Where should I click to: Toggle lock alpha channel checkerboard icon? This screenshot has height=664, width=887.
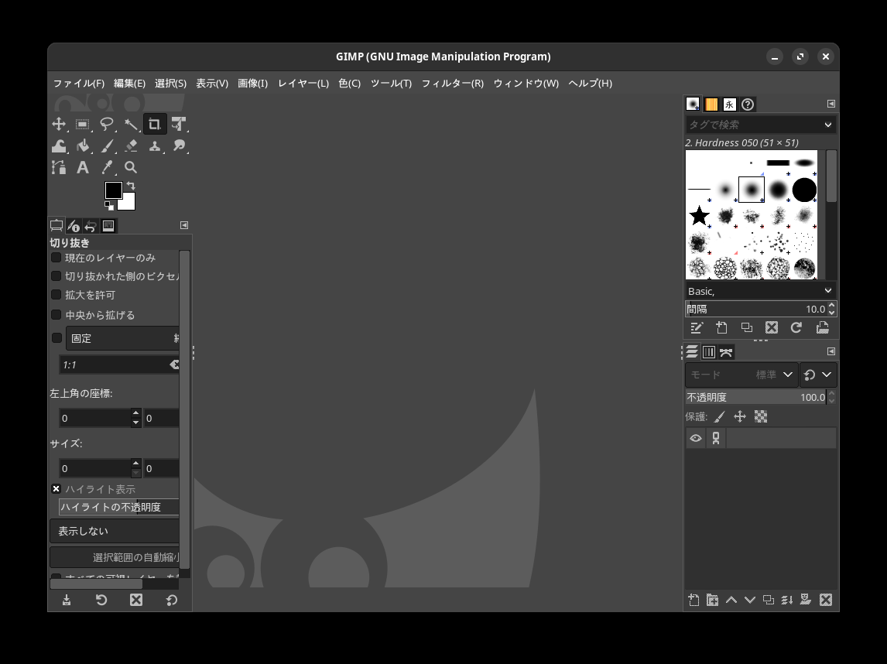coord(761,417)
